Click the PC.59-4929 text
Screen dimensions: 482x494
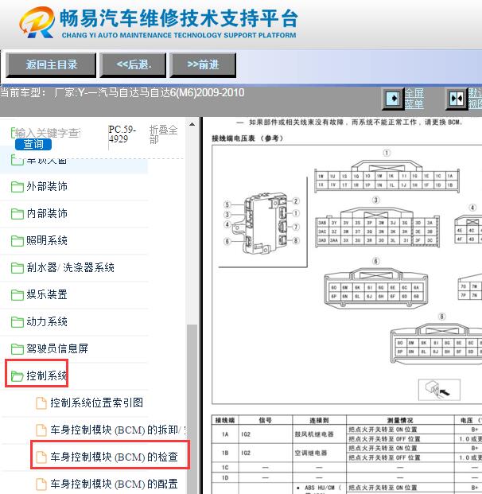point(122,134)
